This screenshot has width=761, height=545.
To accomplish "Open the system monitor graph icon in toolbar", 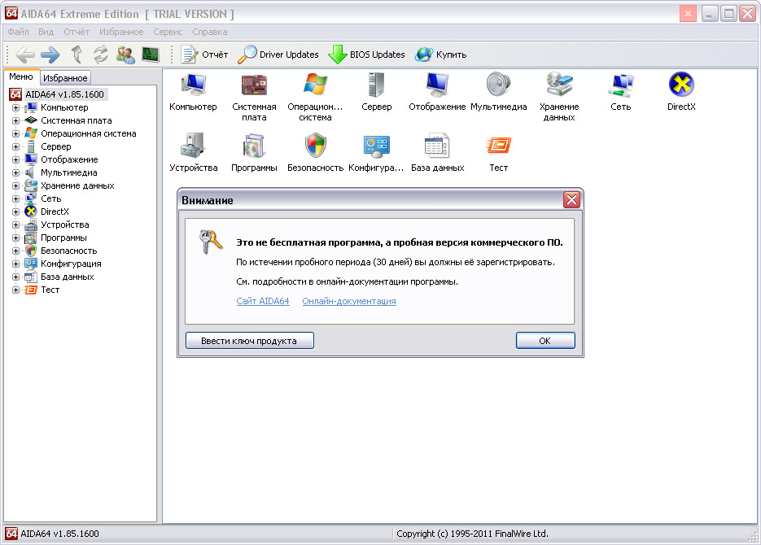I will coord(151,54).
